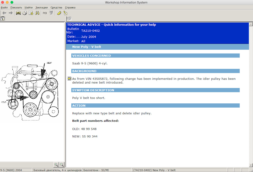Click the document with yellow down arrow icon
Screen dimensions: 253x172
coord(31,13)
